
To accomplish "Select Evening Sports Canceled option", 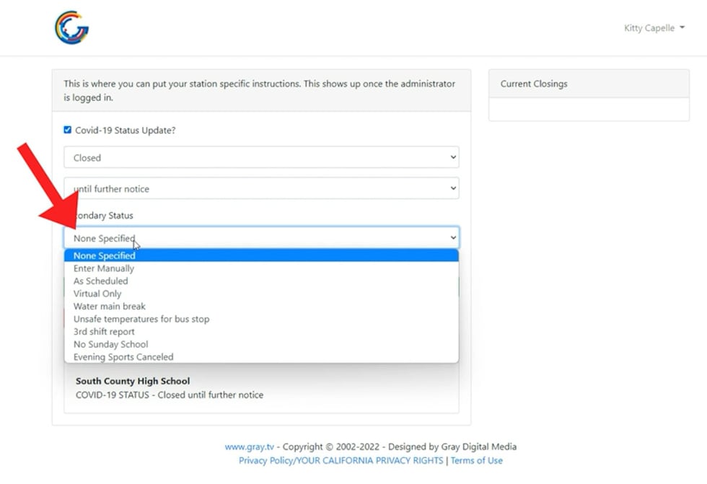I will [x=123, y=357].
